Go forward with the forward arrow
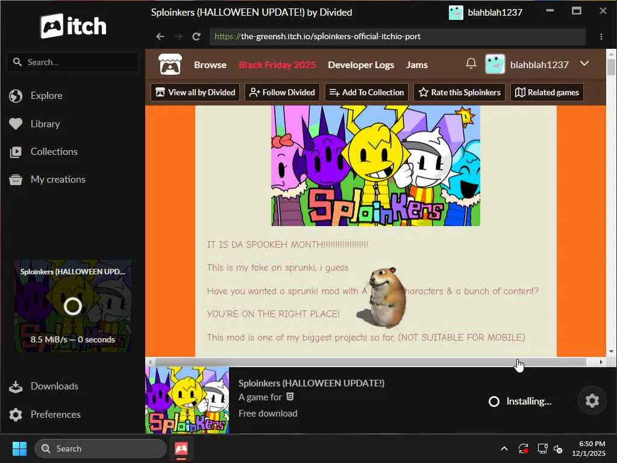The height and width of the screenshot is (463, 617). 178,37
